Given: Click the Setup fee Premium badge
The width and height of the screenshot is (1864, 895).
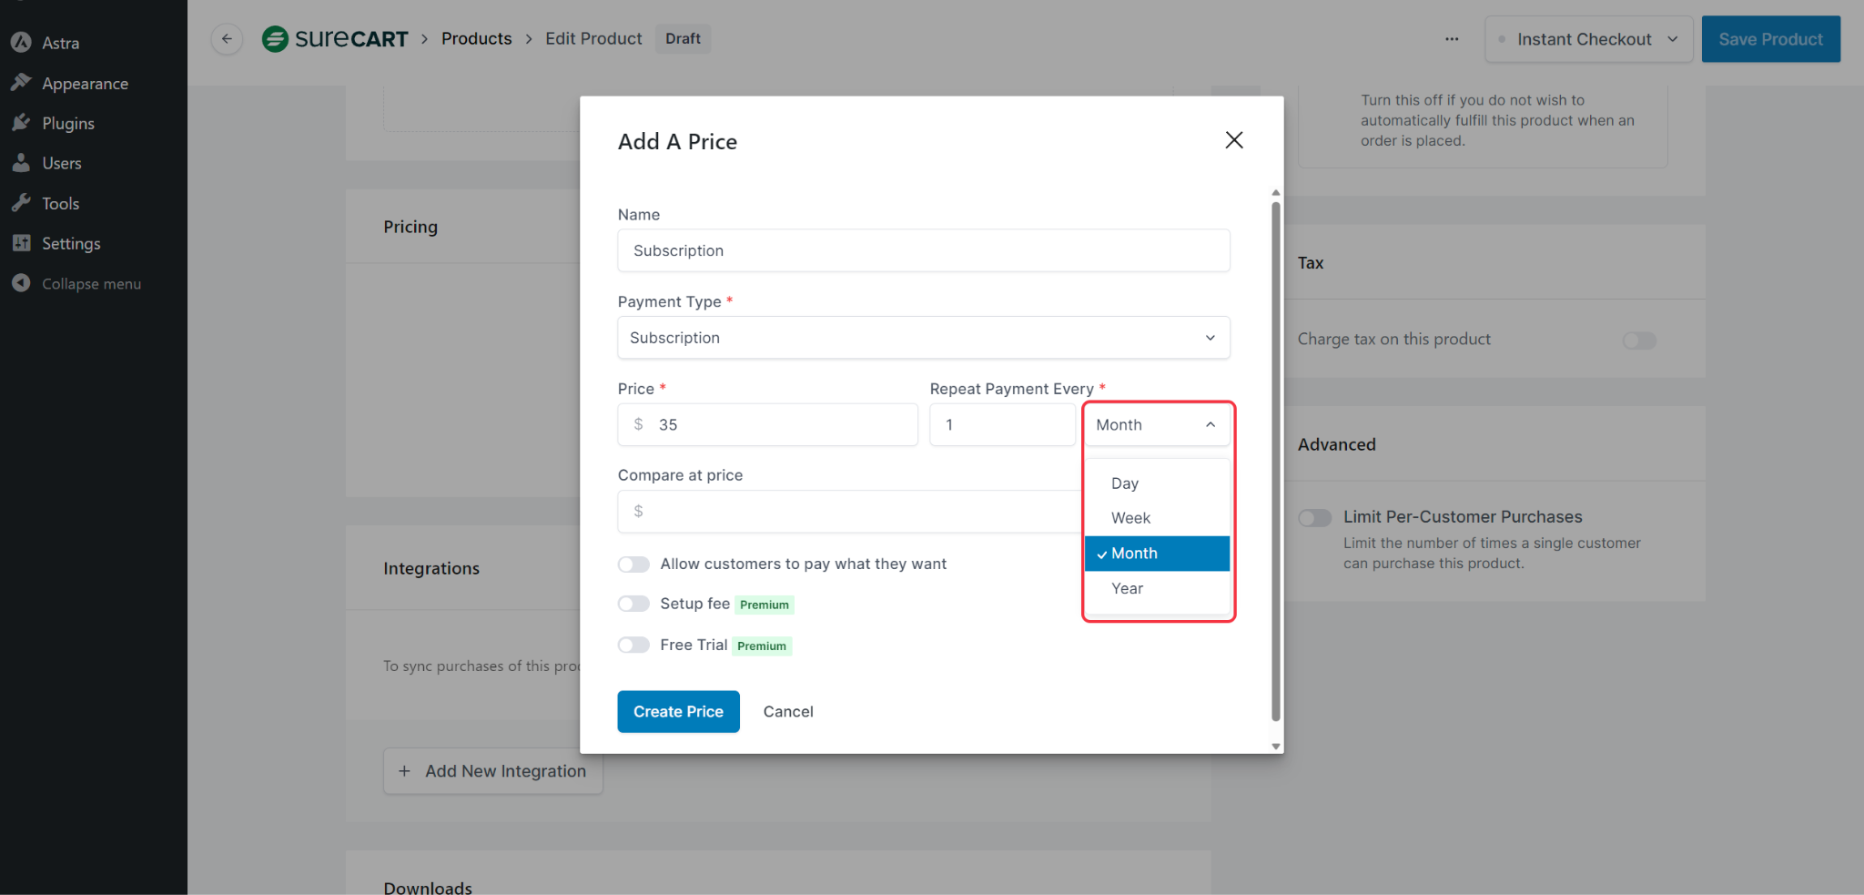Looking at the screenshot, I should coord(765,605).
